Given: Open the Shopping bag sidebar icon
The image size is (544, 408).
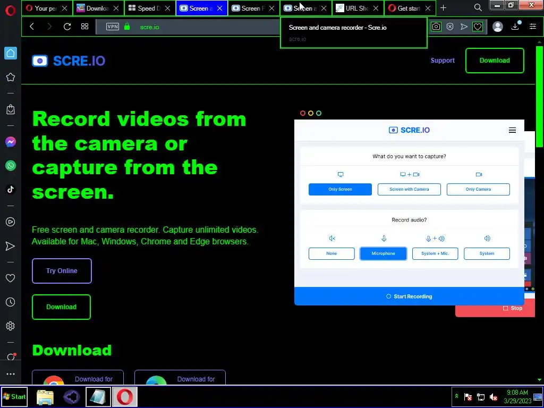Looking at the screenshot, I should click(11, 109).
